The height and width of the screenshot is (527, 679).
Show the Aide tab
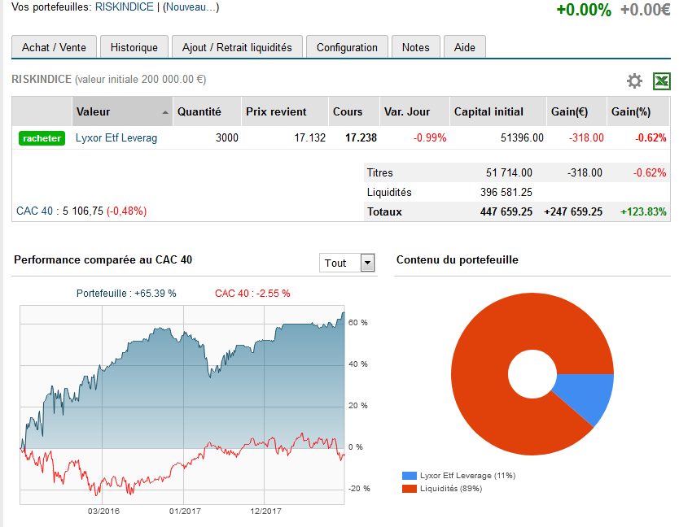(465, 47)
